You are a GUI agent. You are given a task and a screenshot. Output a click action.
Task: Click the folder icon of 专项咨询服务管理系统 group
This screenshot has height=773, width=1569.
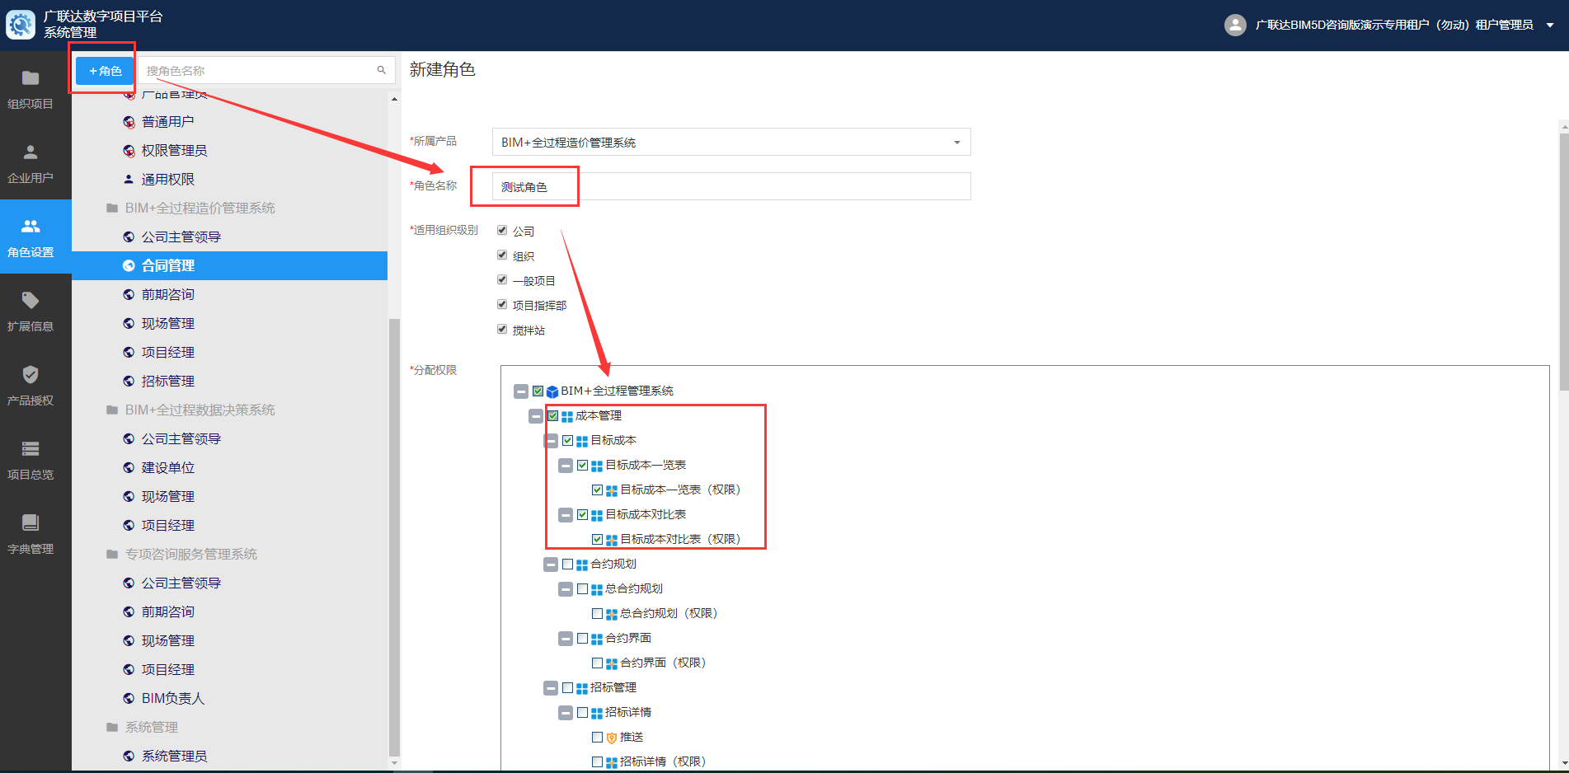(112, 554)
